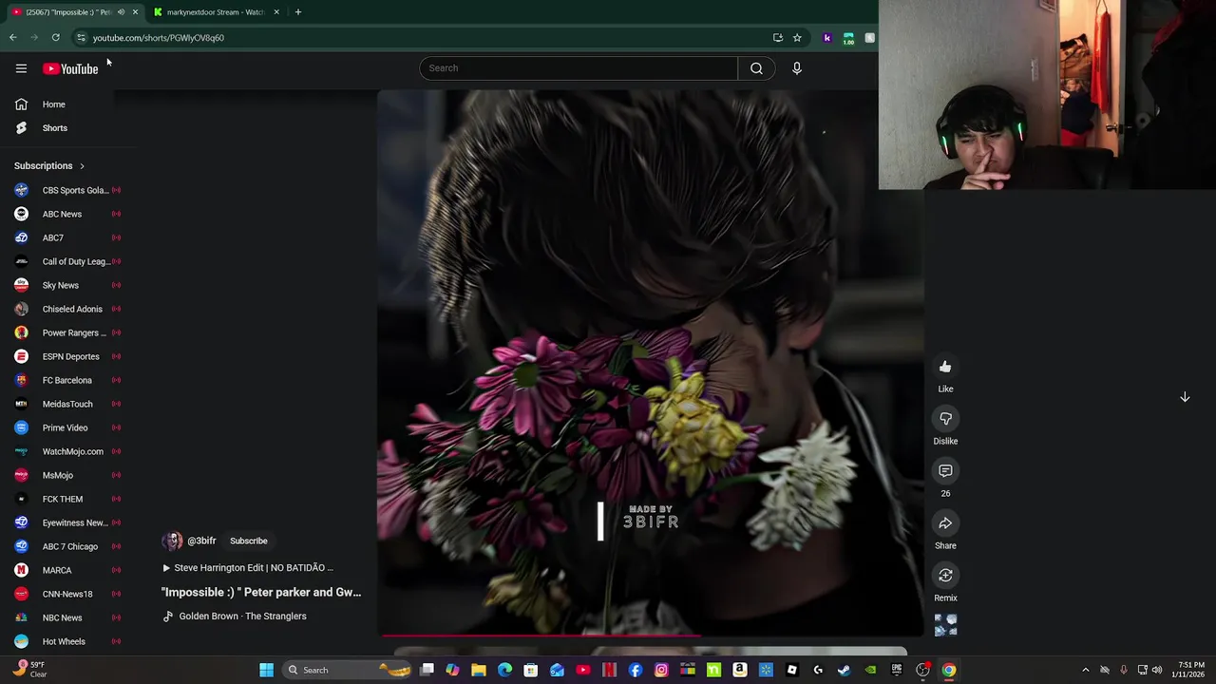Viewport: 1216px width, 684px height.
Task: Click the YouTube logo
Action: (x=70, y=68)
